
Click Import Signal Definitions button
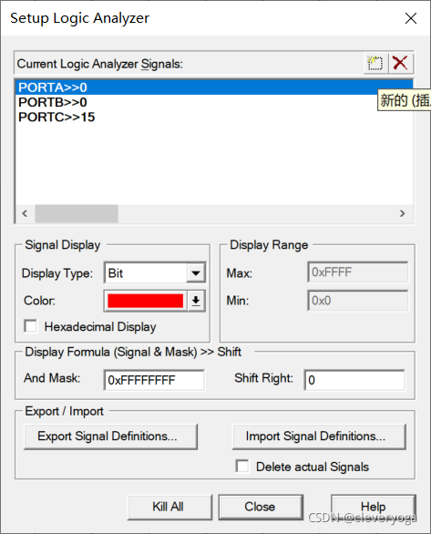coord(319,436)
